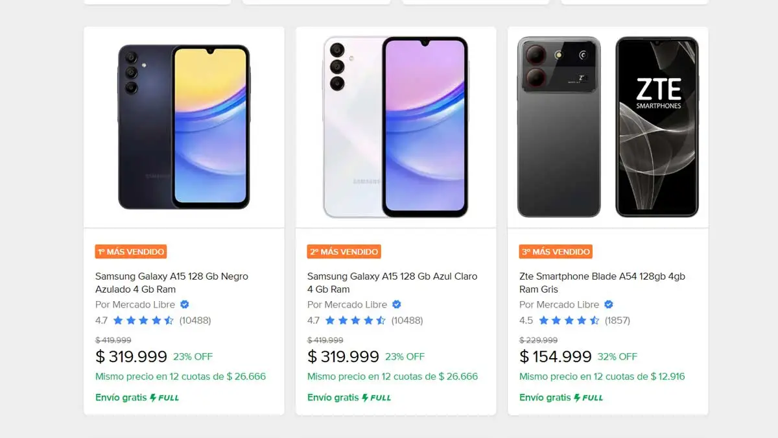Click the verified badge next to Mercado Libre on Galaxy A15 Negro
The height and width of the screenshot is (438, 778).
point(183,304)
